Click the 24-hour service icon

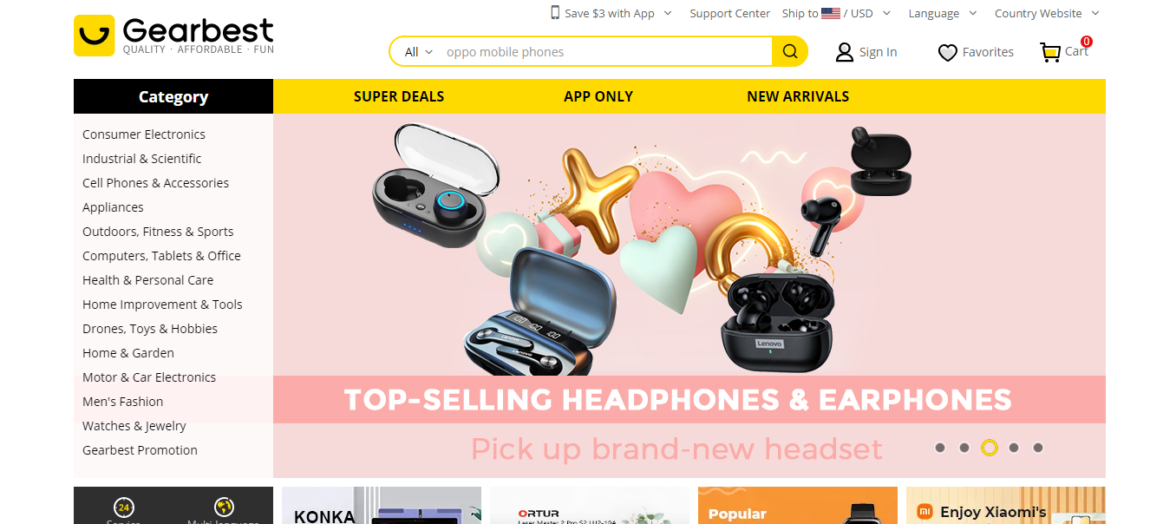tap(124, 507)
